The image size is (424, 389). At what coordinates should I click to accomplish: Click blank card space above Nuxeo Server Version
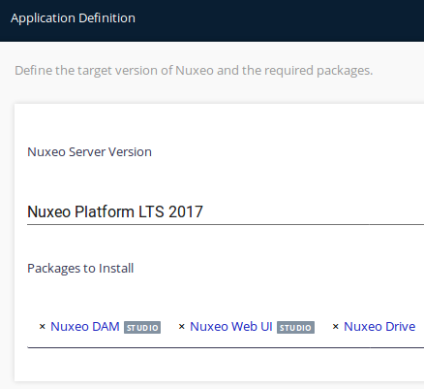(220, 124)
